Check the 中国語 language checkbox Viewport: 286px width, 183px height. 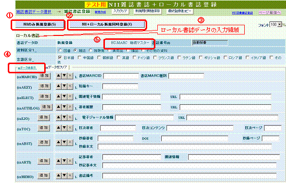pos(79,58)
